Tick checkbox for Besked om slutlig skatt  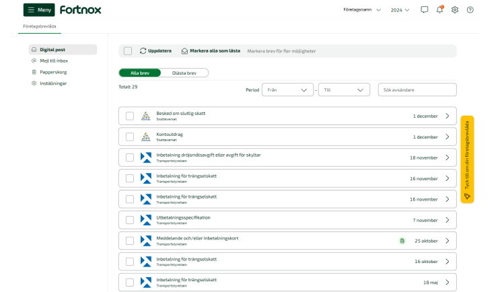point(130,116)
